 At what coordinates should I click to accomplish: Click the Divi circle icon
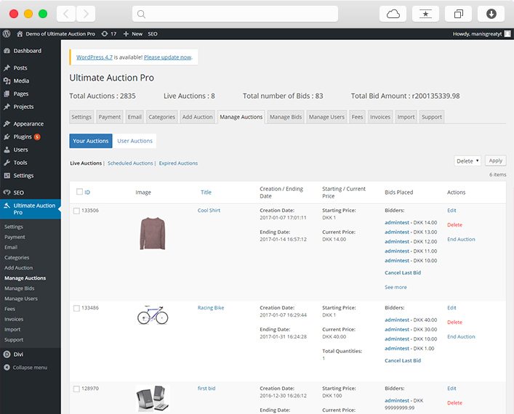7,354
